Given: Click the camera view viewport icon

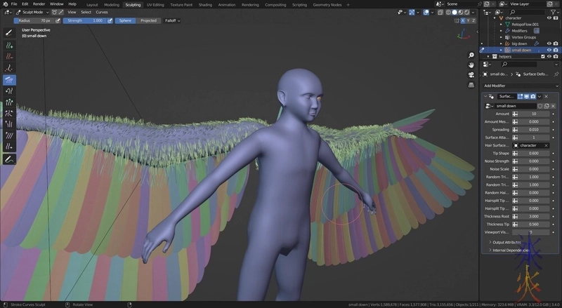Looking at the screenshot, I should click(471, 76).
